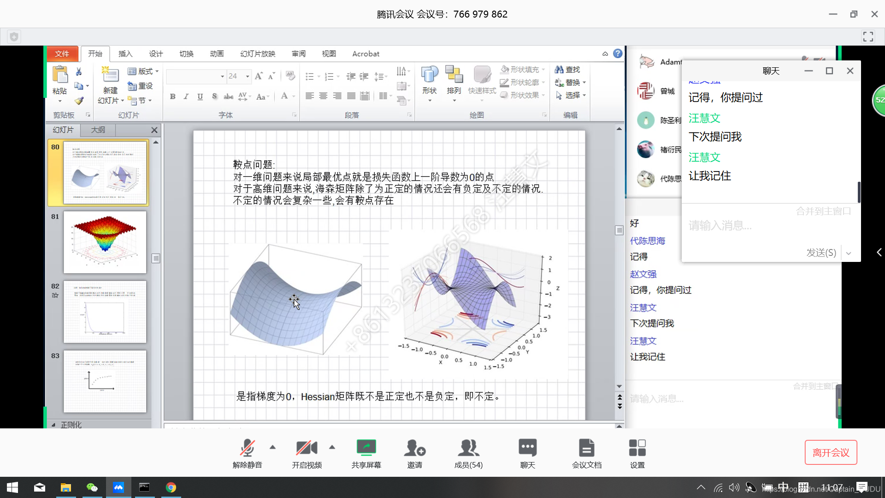Click merge to main window link in chat popup
The image size is (885, 498).
(x=823, y=211)
